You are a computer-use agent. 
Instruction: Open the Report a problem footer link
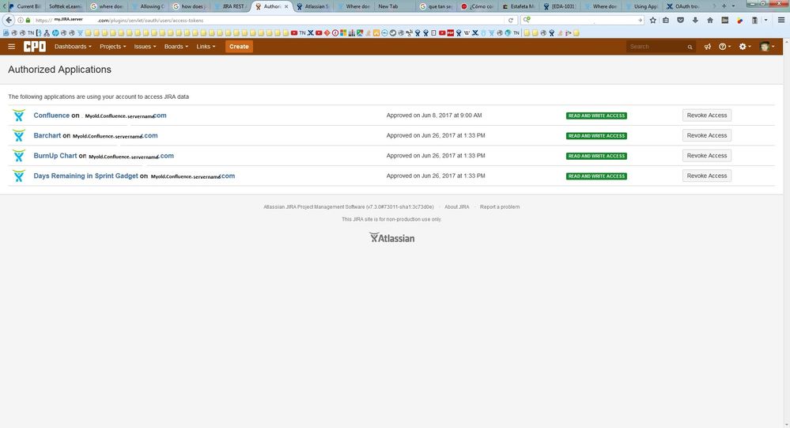click(499, 207)
